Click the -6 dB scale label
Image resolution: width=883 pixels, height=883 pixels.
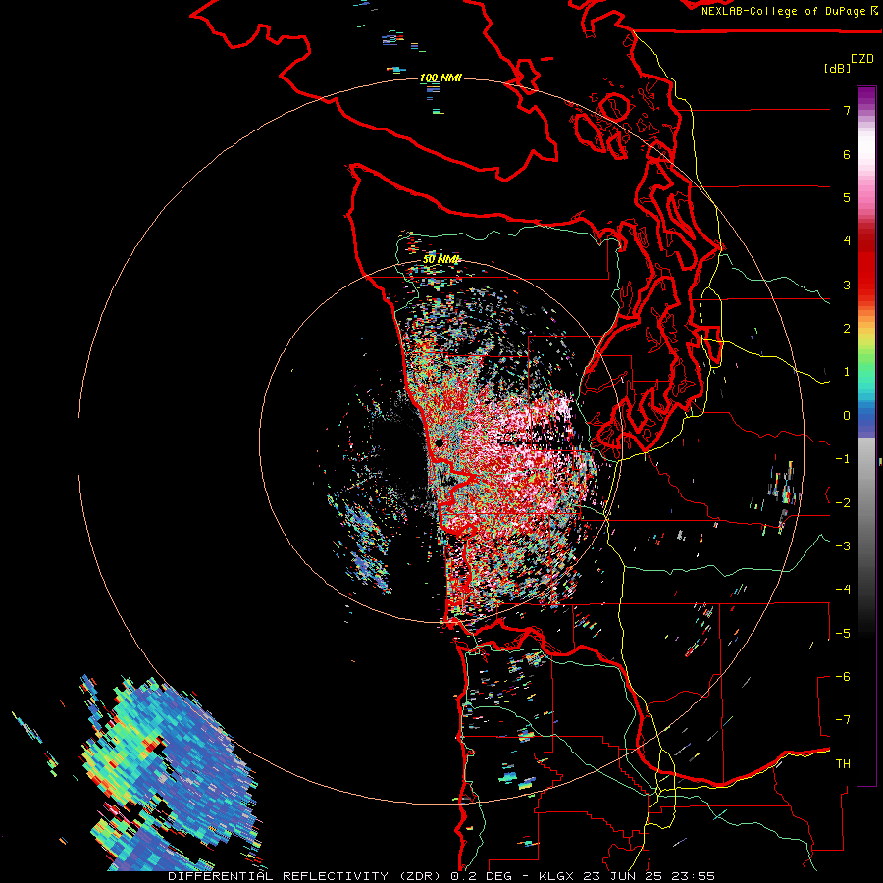point(843,676)
